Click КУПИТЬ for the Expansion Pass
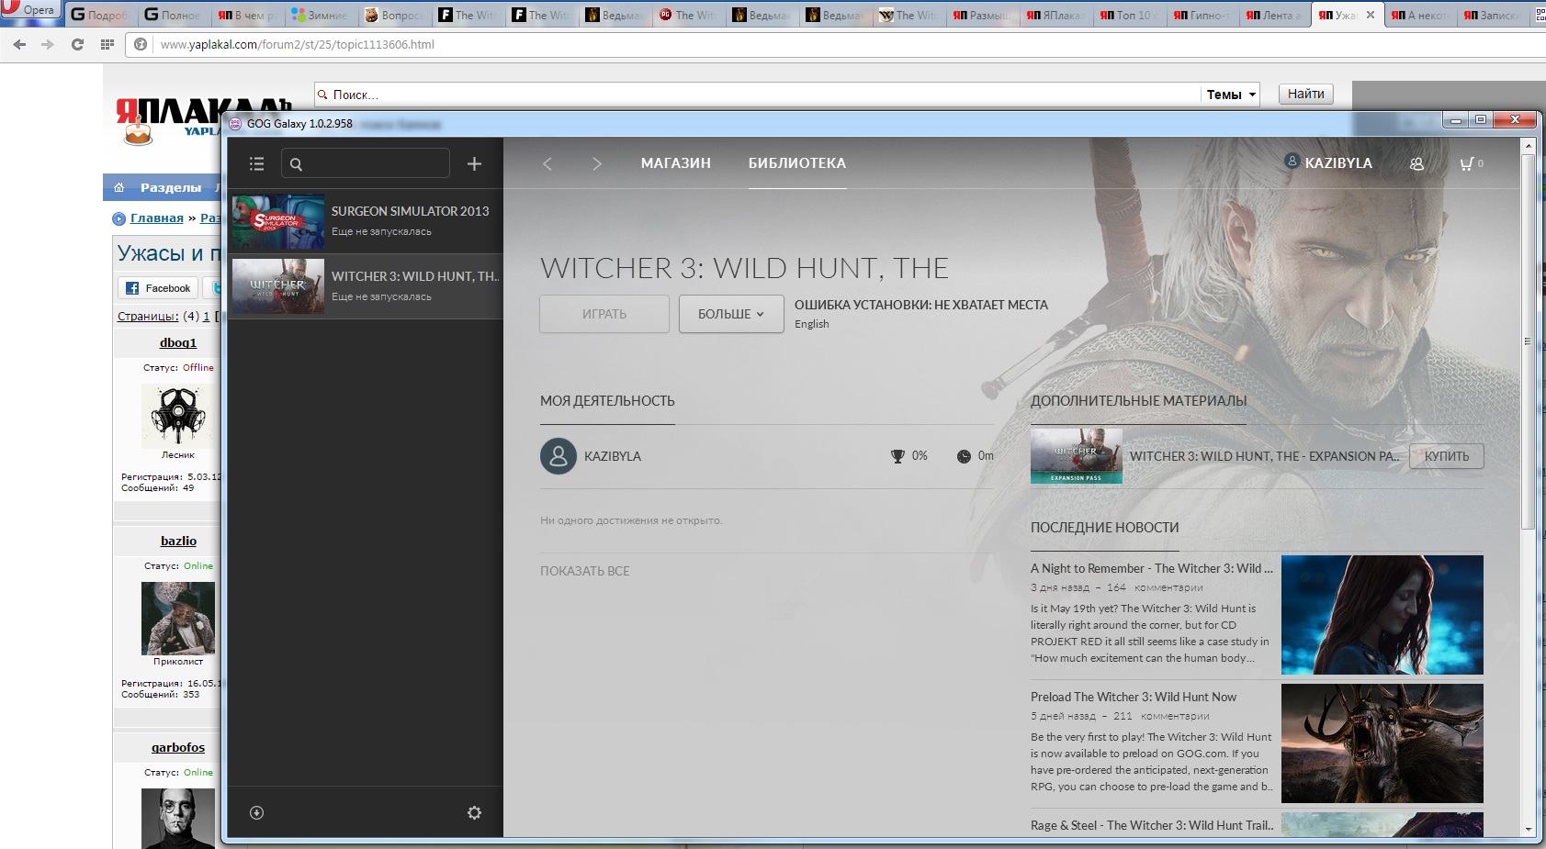The image size is (1546, 849). click(x=1447, y=456)
